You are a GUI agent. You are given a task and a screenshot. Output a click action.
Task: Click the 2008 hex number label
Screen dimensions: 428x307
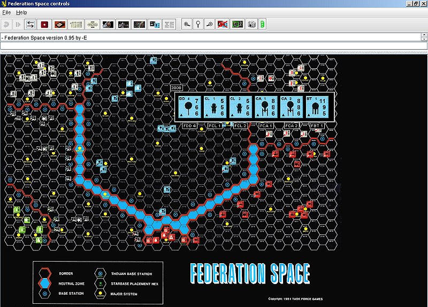176,88
